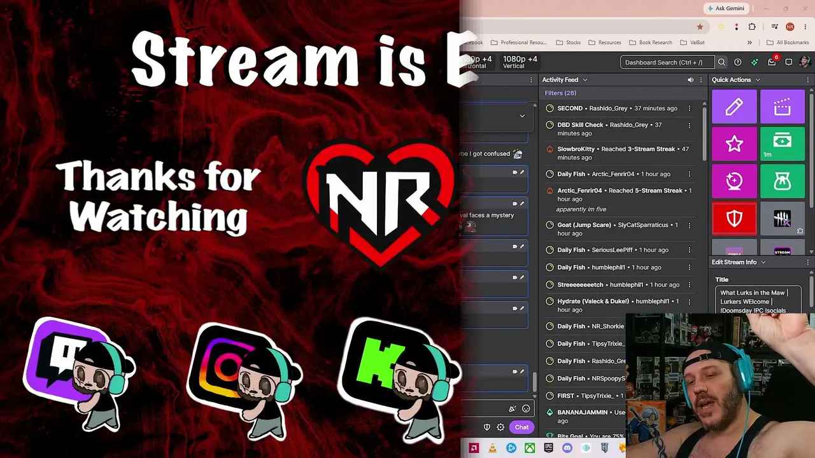Viewport: 815px width, 458px height.
Task: Open the Chrome NR profile avatar
Action: tap(790, 27)
